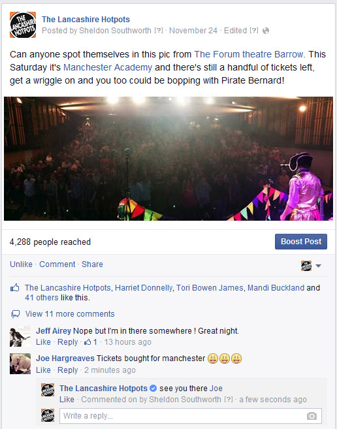Open The Forum theatre Barrow link
This screenshot has width=337, height=429.
249,54
